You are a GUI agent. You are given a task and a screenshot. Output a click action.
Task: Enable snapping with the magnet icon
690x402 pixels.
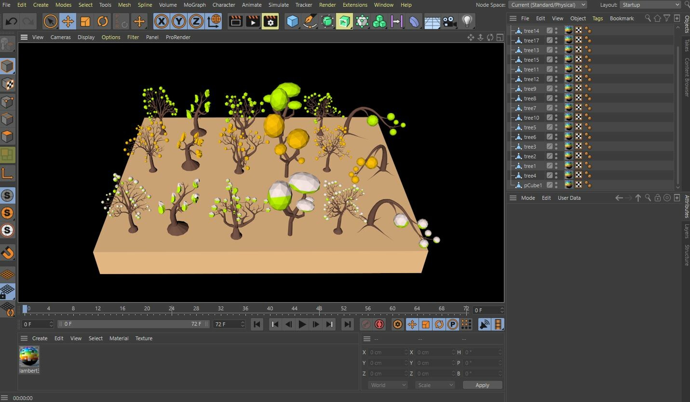[x=8, y=252]
